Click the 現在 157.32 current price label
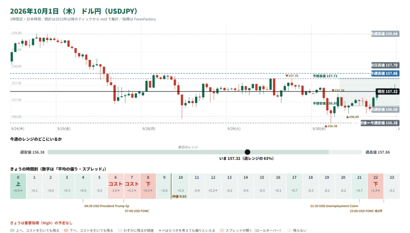The image size is (410, 233). point(388,91)
